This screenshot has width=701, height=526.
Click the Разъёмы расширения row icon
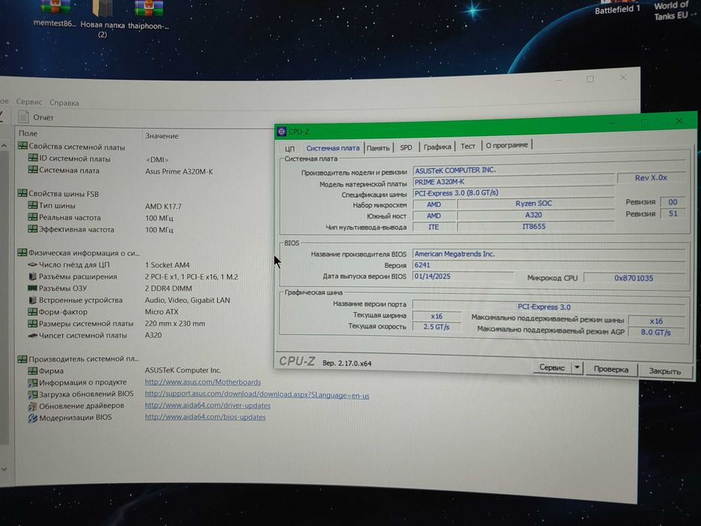point(32,277)
